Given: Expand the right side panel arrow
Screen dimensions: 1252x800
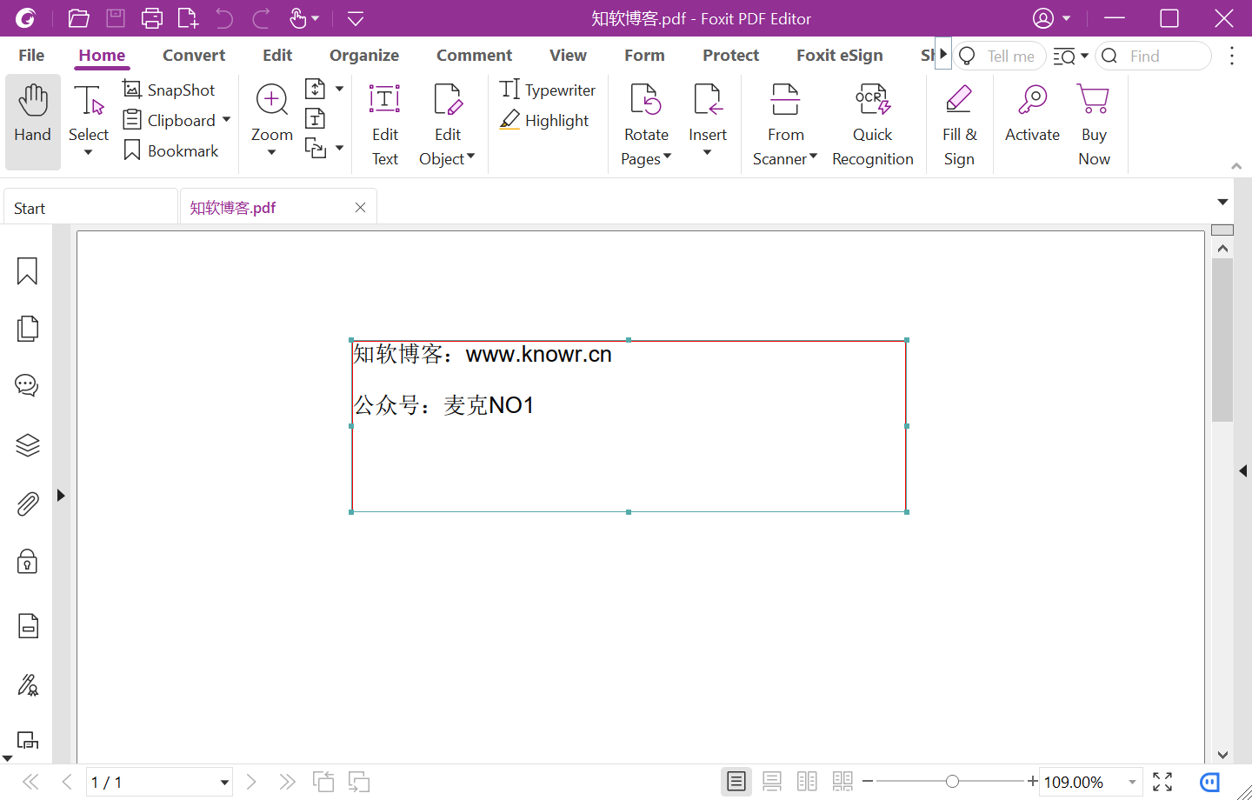Looking at the screenshot, I should (x=1243, y=471).
